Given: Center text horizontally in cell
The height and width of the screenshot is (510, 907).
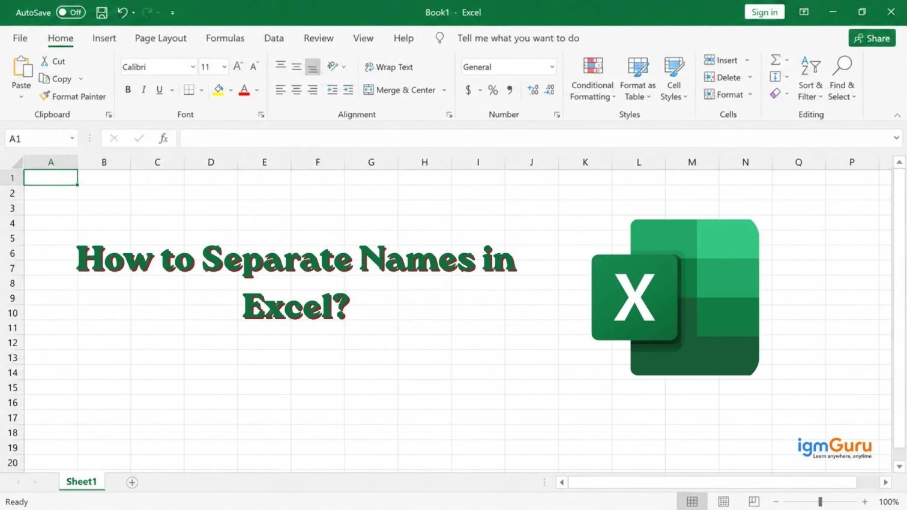Looking at the screenshot, I should [297, 90].
